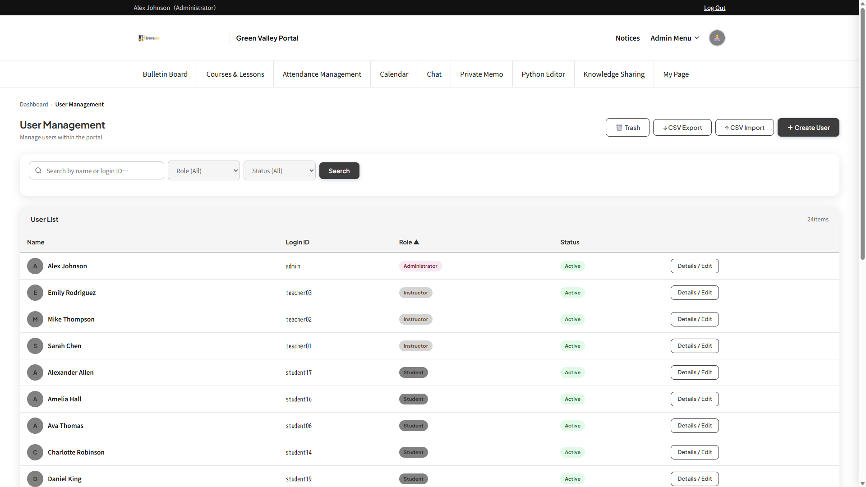Image resolution: width=866 pixels, height=487 pixels.
Task: Open Details / Edit for Alex Johnson
Action: 695,266
